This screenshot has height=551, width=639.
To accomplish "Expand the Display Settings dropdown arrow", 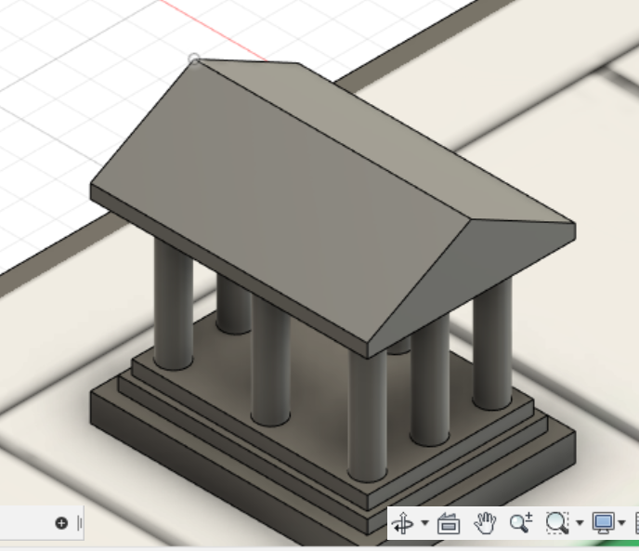I will click(x=621, y=522).
